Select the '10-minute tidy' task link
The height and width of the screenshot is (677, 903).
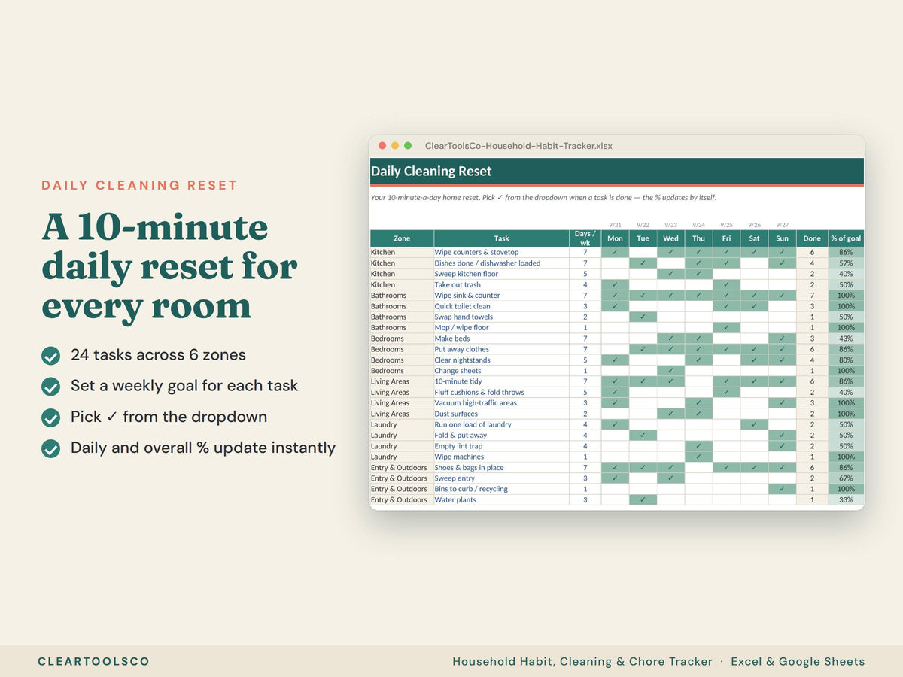pyautogui.click(x=458, y=381)
